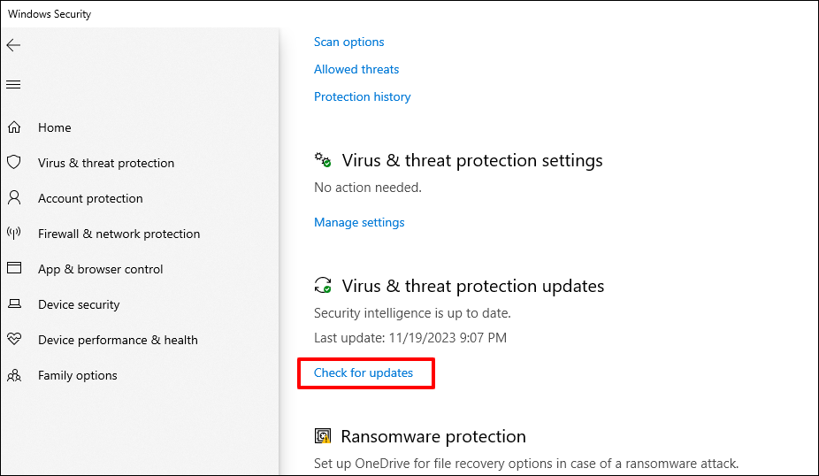Open the hamburger navigation menu
The width and height of the screenshot is (819, 476).
pyautogui.click(x=13, y=85)
